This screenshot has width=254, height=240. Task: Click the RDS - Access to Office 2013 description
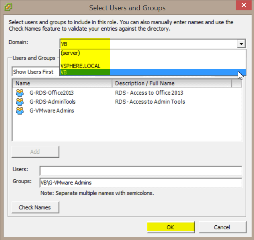(149, 93)
